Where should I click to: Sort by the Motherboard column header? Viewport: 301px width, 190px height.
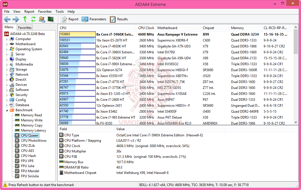[178, 28]
